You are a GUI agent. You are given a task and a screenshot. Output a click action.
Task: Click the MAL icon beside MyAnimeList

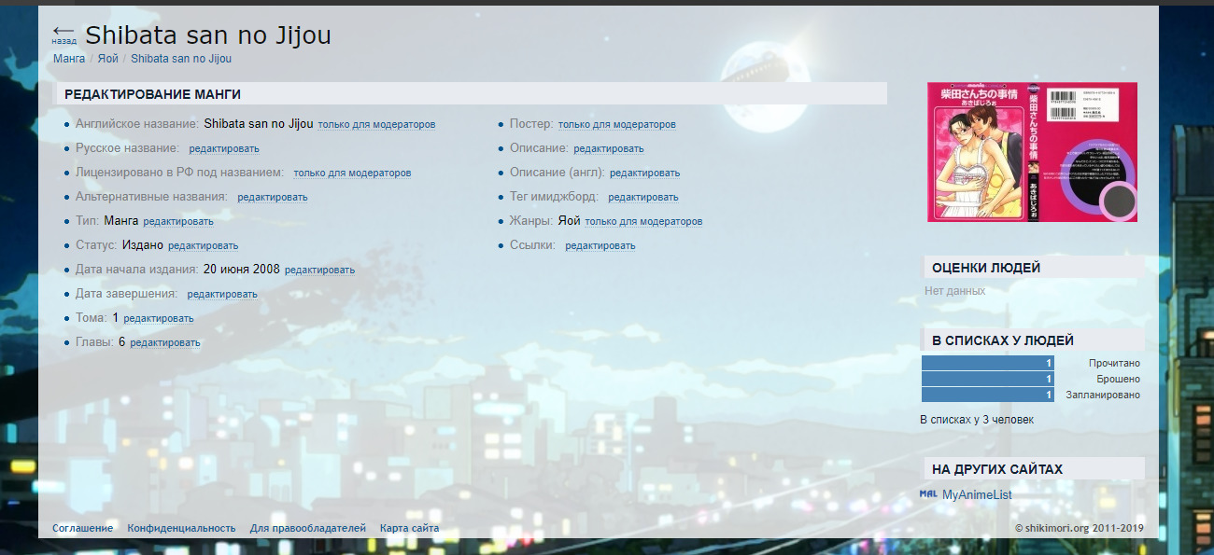(928, 494)
